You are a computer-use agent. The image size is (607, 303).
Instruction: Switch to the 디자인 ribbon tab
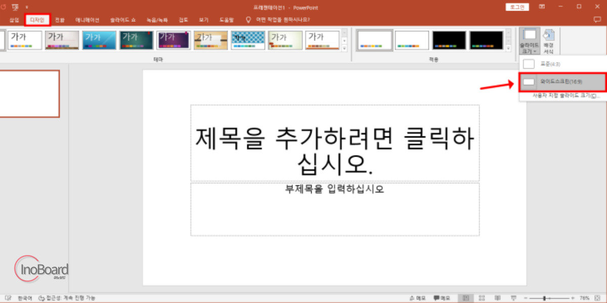[x=38, y=20]
